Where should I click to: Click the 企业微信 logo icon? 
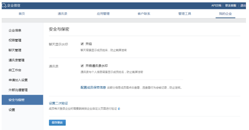click(4, 5)
